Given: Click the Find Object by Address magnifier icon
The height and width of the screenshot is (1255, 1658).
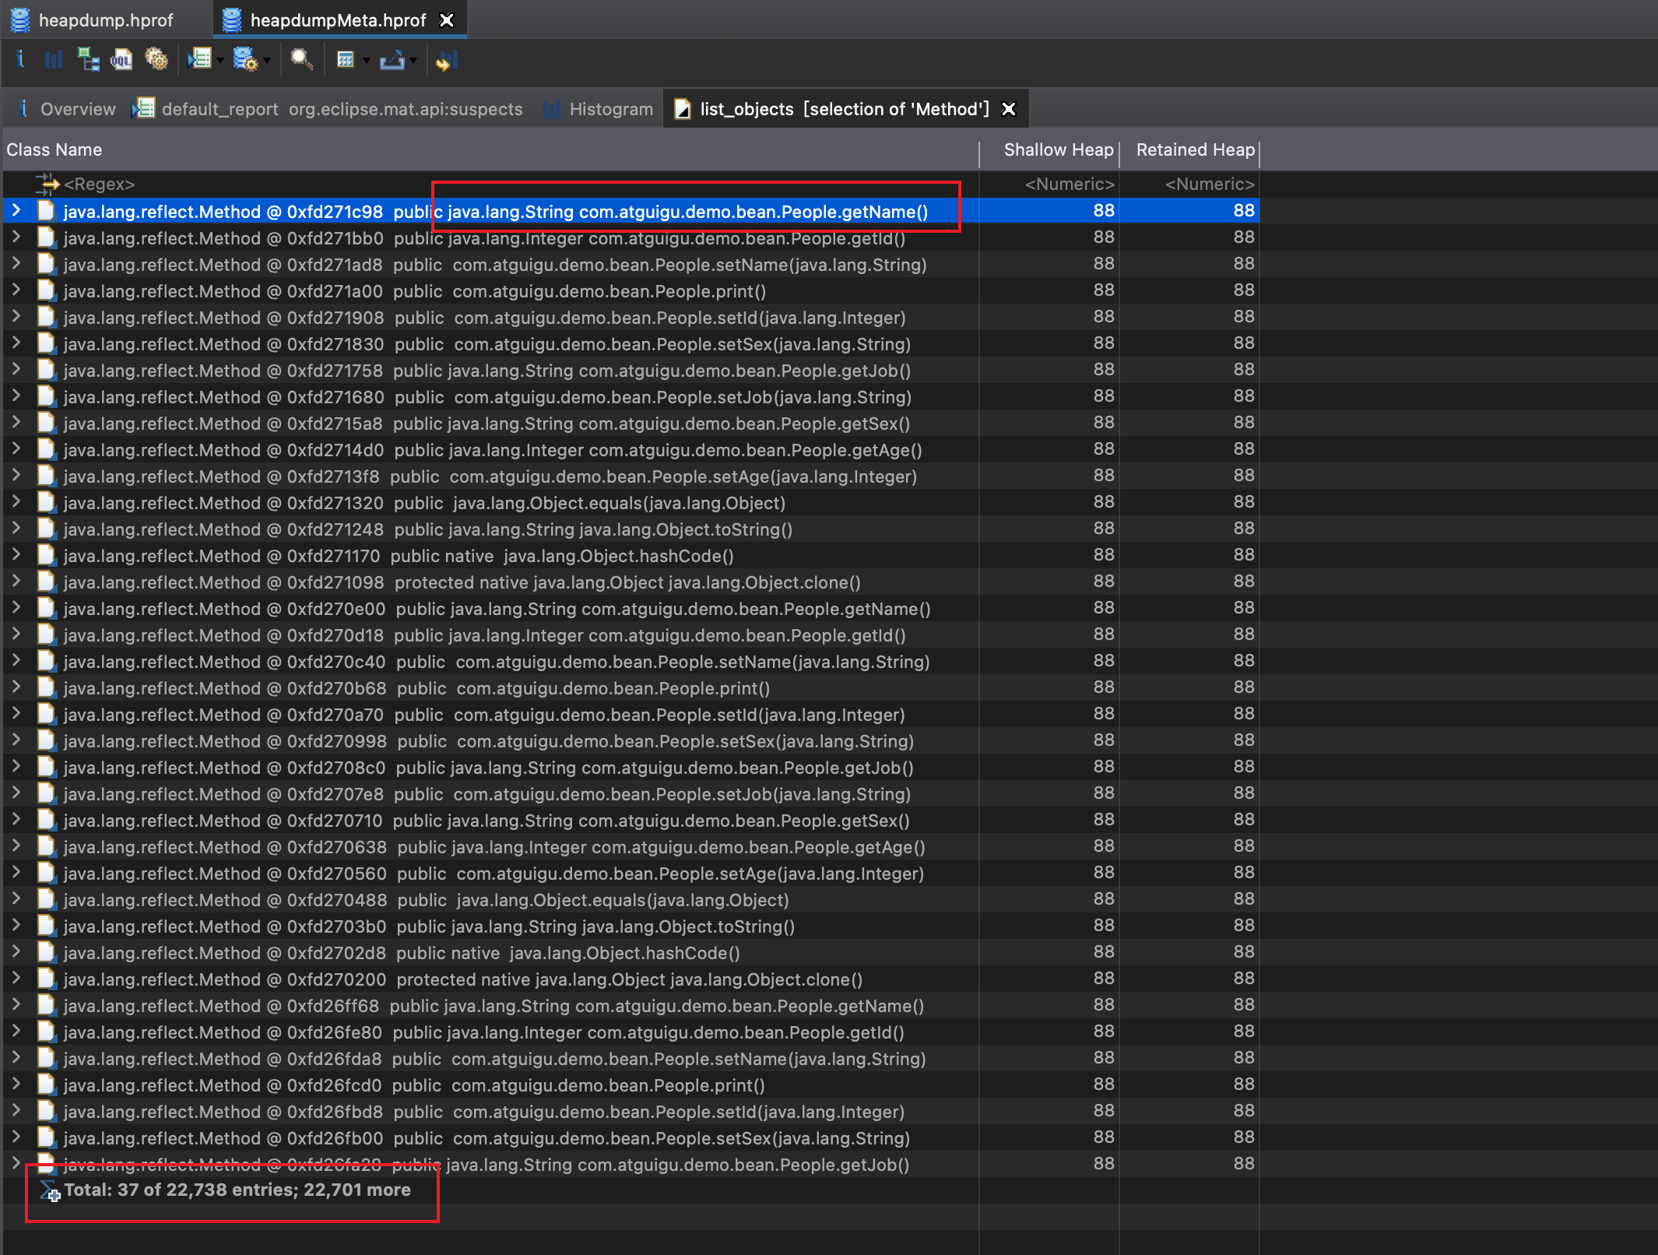Looking at the screenshot, I should (301, 59).
